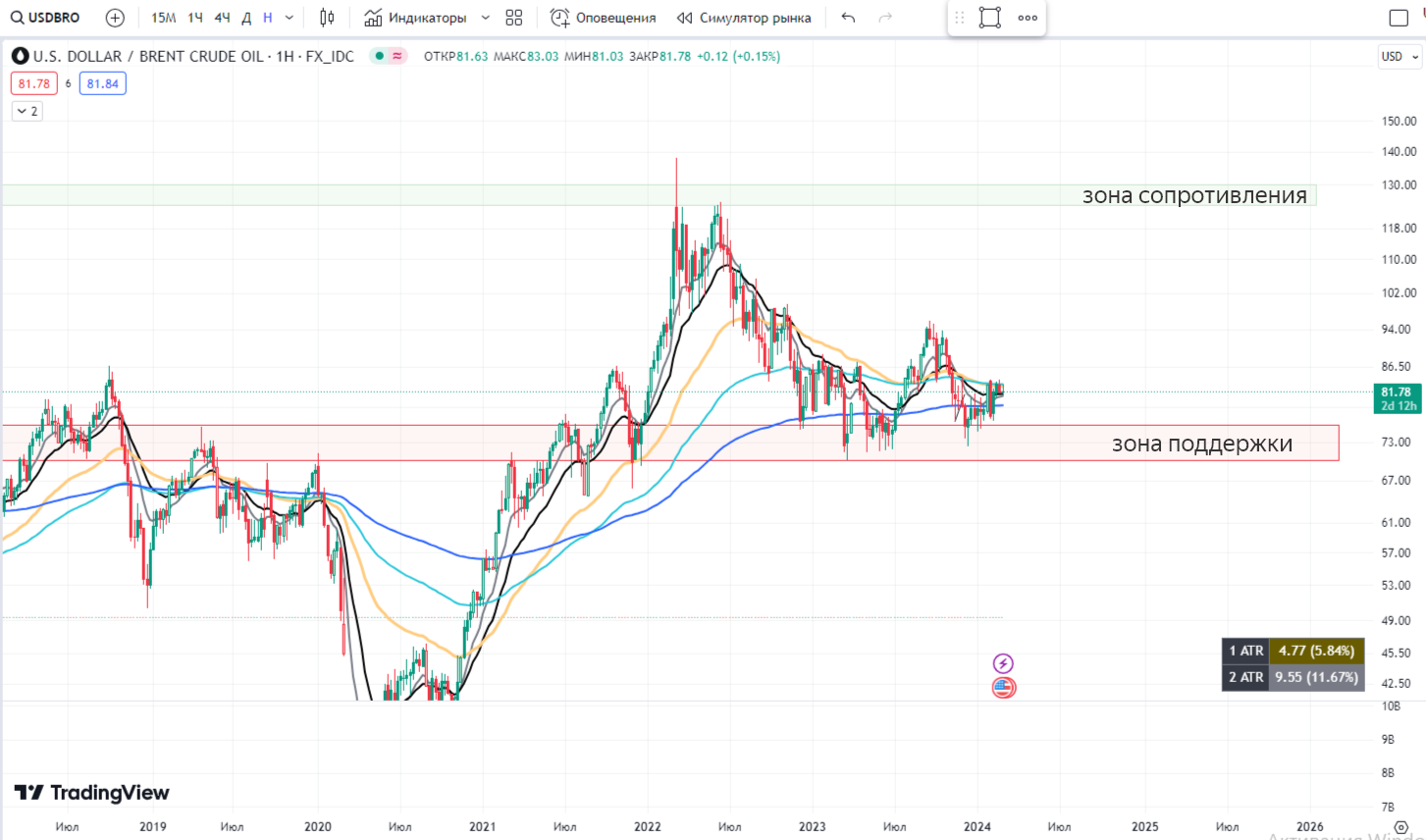Click the green market status dot
Screen dimensions: 1426x840
379,56
